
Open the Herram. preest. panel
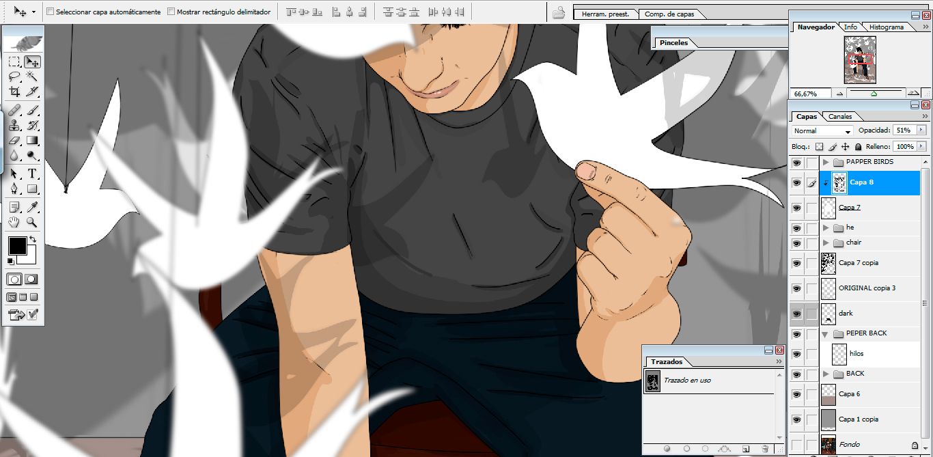(605, 14)
